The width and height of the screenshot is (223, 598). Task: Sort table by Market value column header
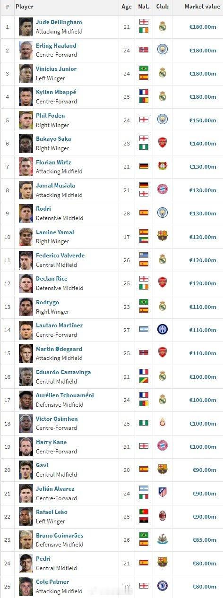click(x=200, y=7)
